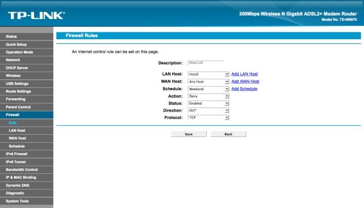This screenshot has width=364, height=208.
Task: Open Route Settings menu
Action: 27,91
